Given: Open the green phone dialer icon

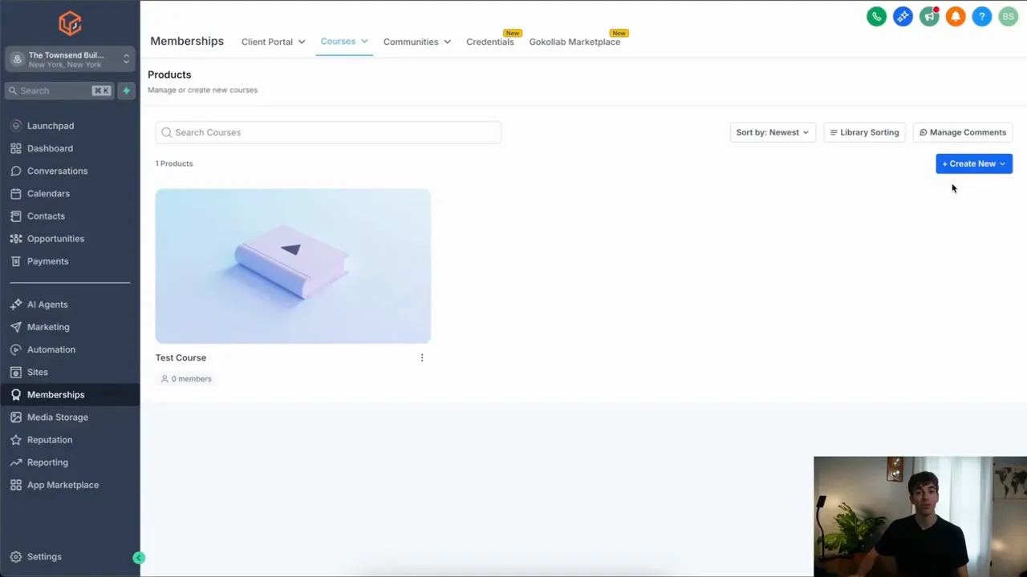Looking at the screenshot, I should click(x=876, y=16).
